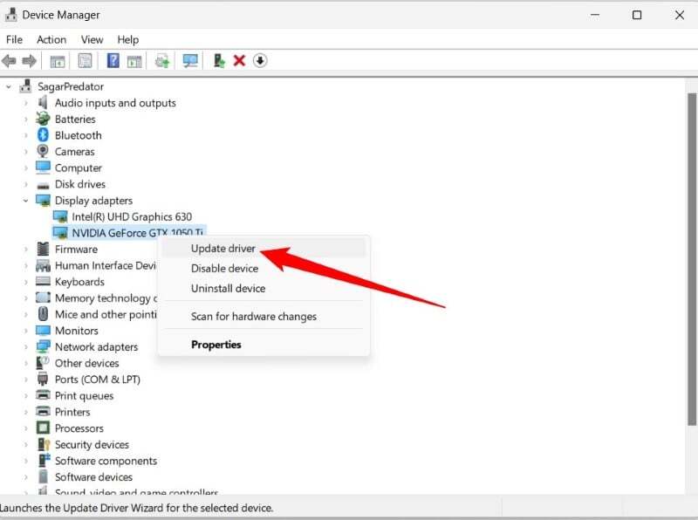
Task: Click the Keyboards category icon
Action: (x=43, y=281)
